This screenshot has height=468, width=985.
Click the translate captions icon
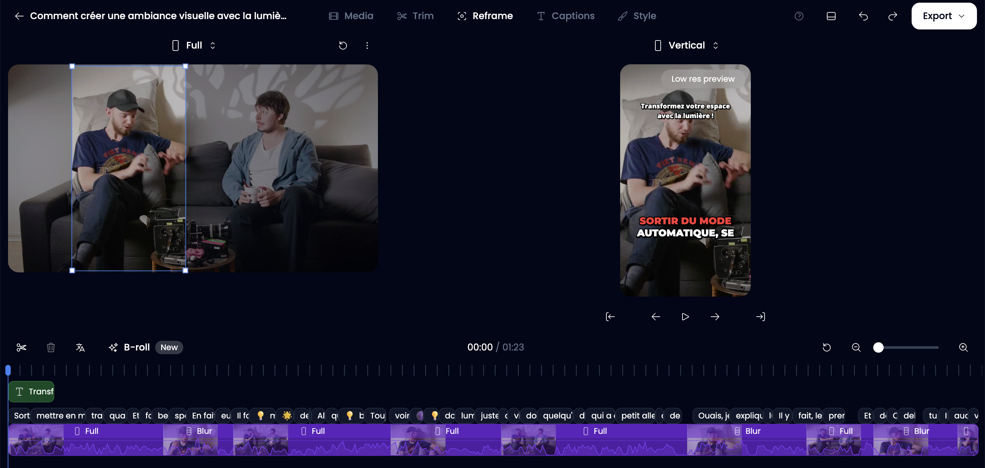tap(80, 347)
